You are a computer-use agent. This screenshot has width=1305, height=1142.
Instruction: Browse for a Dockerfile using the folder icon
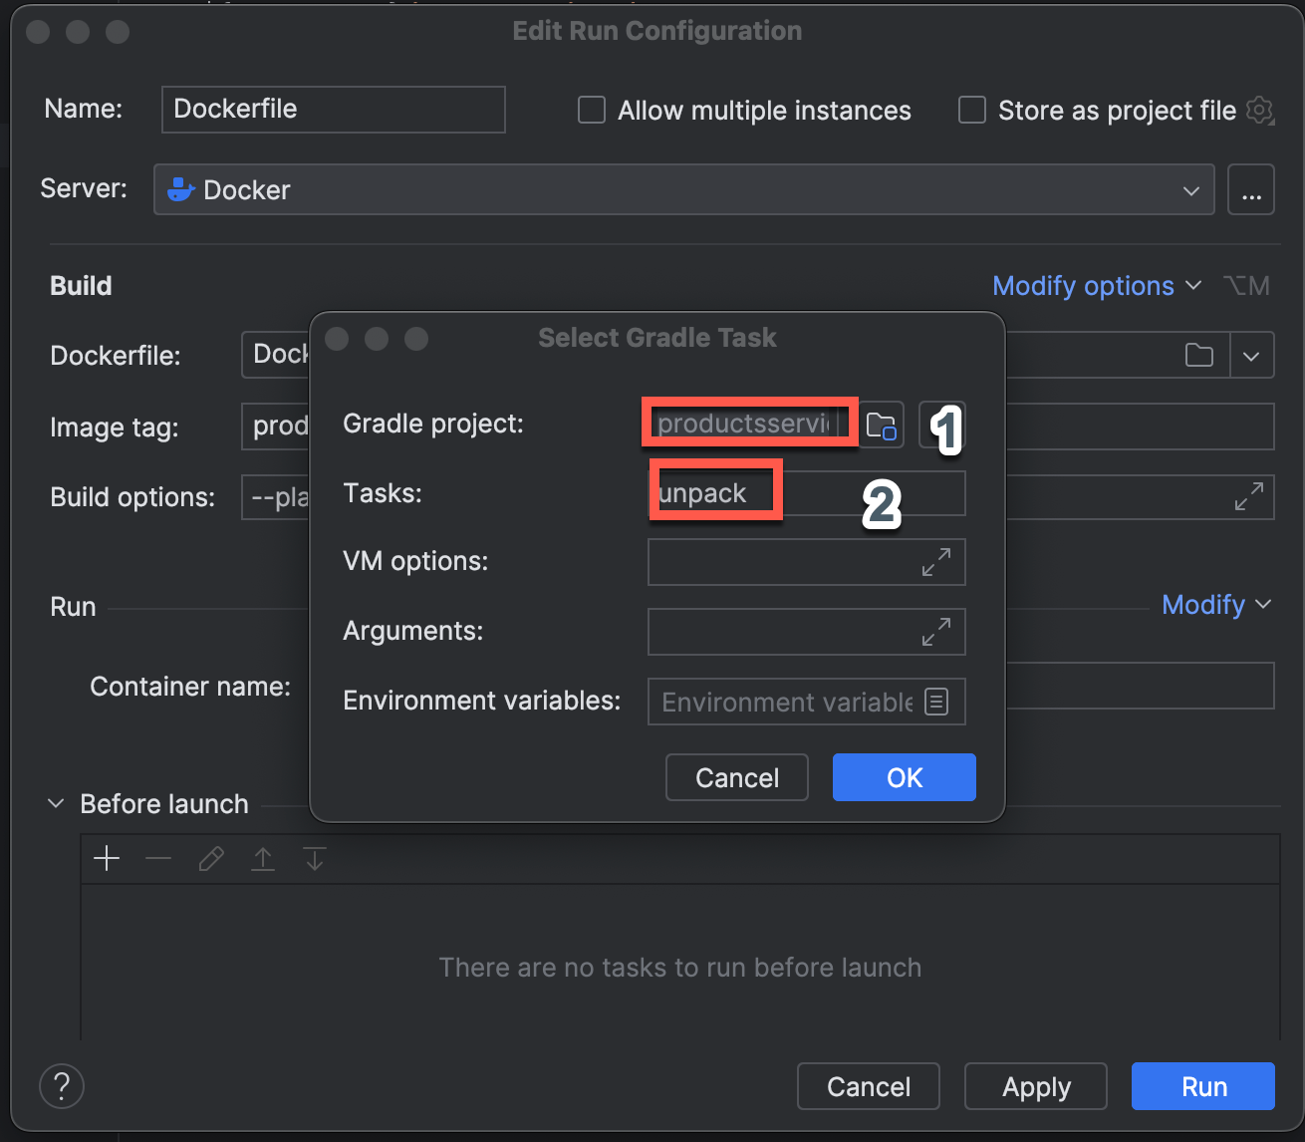coord(1199,355)
